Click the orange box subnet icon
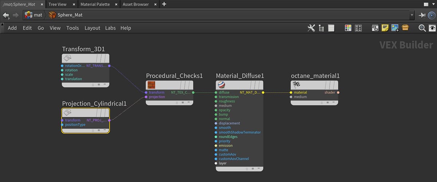 click(x=405, y=28)
